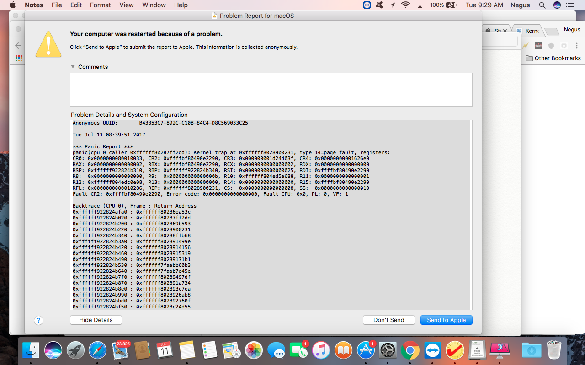Open Other Bookmarks folder in Chrome
The width and height of the screenshot is (585, 365).
click(553, 58)
